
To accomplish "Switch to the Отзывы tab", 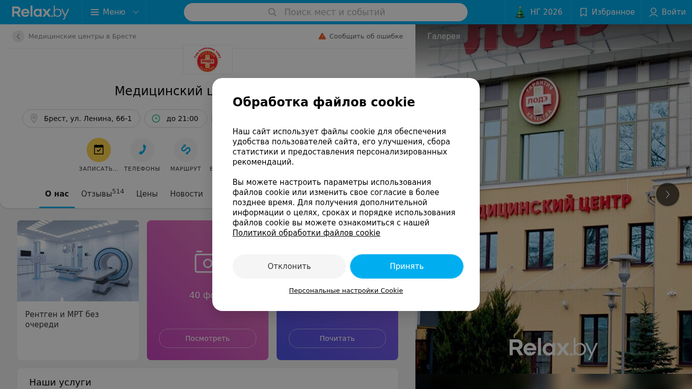I will [x=102, y=193].
